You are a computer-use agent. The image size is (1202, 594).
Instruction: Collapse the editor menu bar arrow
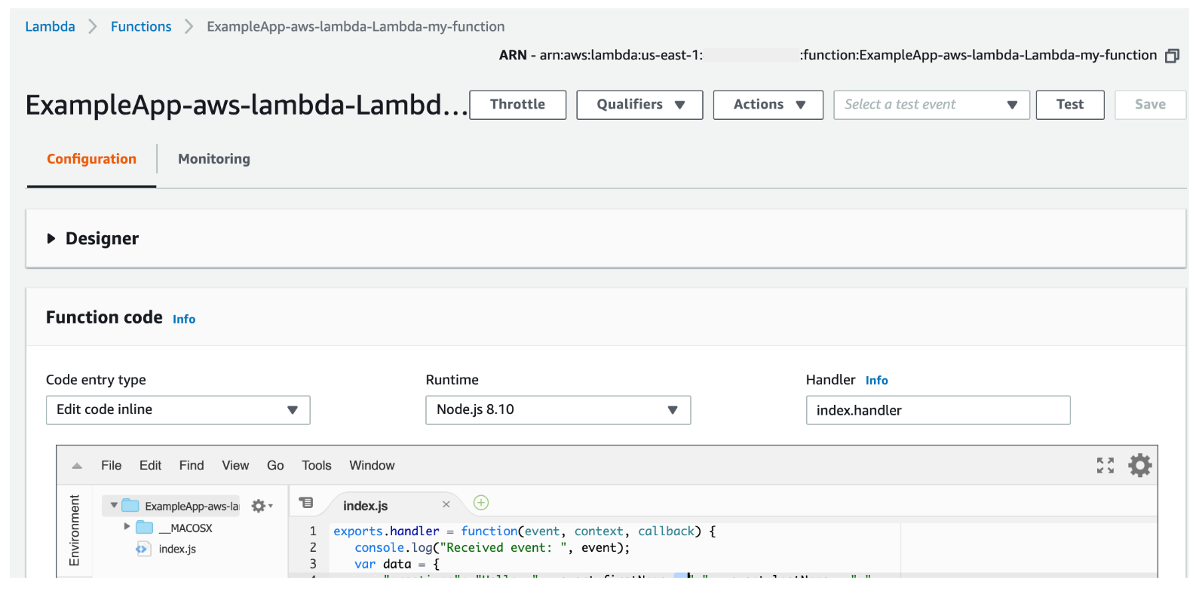[77, 466]
